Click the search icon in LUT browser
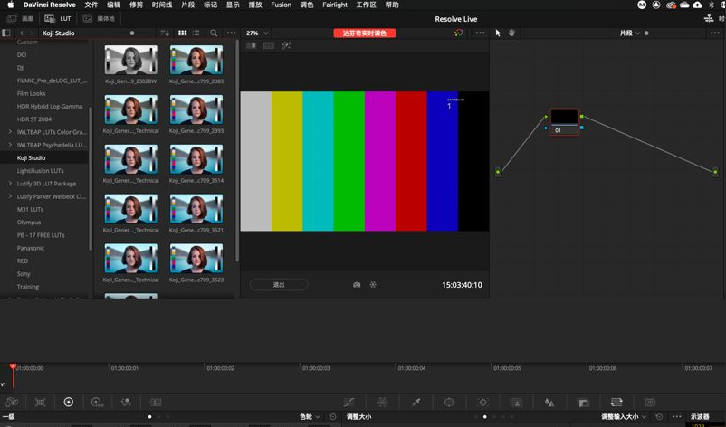Screen dimensions: 726x427 coord(214,33)
